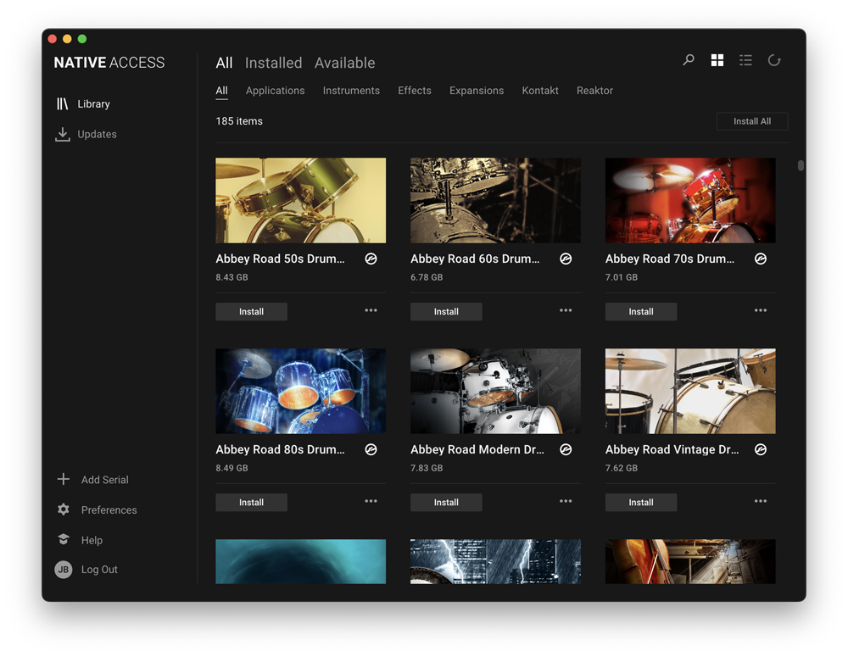Install Abbey Road 50s Drummer
The height and width of the screenshot is (657, 848).
tap(252, 311)
